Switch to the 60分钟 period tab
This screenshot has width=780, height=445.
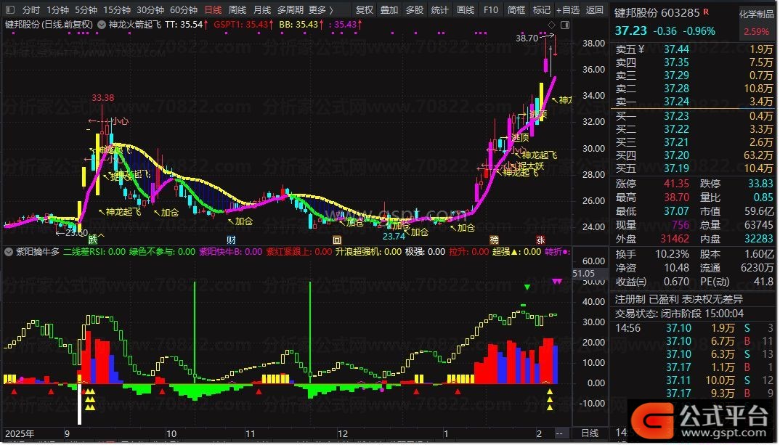point(184,10)
